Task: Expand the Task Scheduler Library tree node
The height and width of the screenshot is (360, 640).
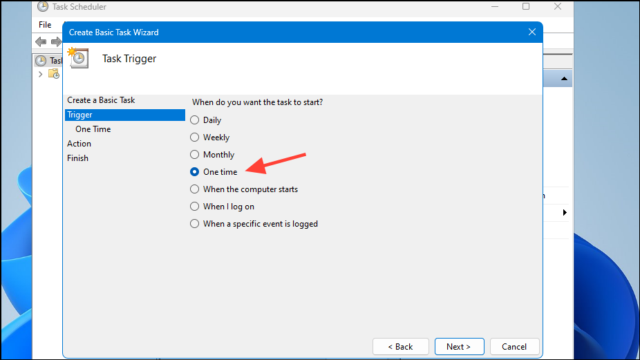Action: (40, 75)
